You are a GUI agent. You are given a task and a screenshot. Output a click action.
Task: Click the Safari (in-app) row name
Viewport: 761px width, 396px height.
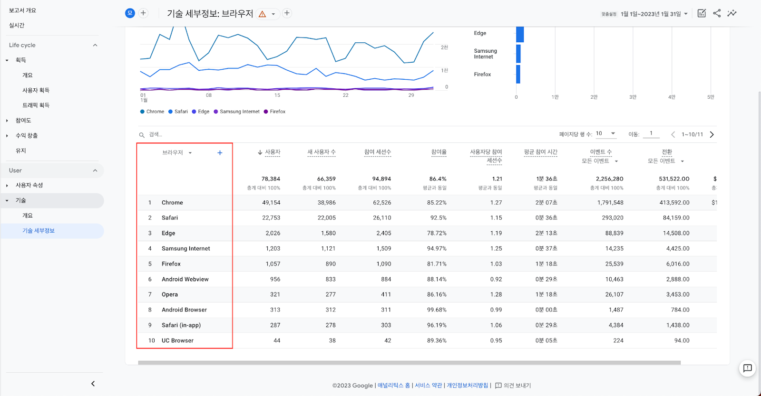(x=181, y=326)
